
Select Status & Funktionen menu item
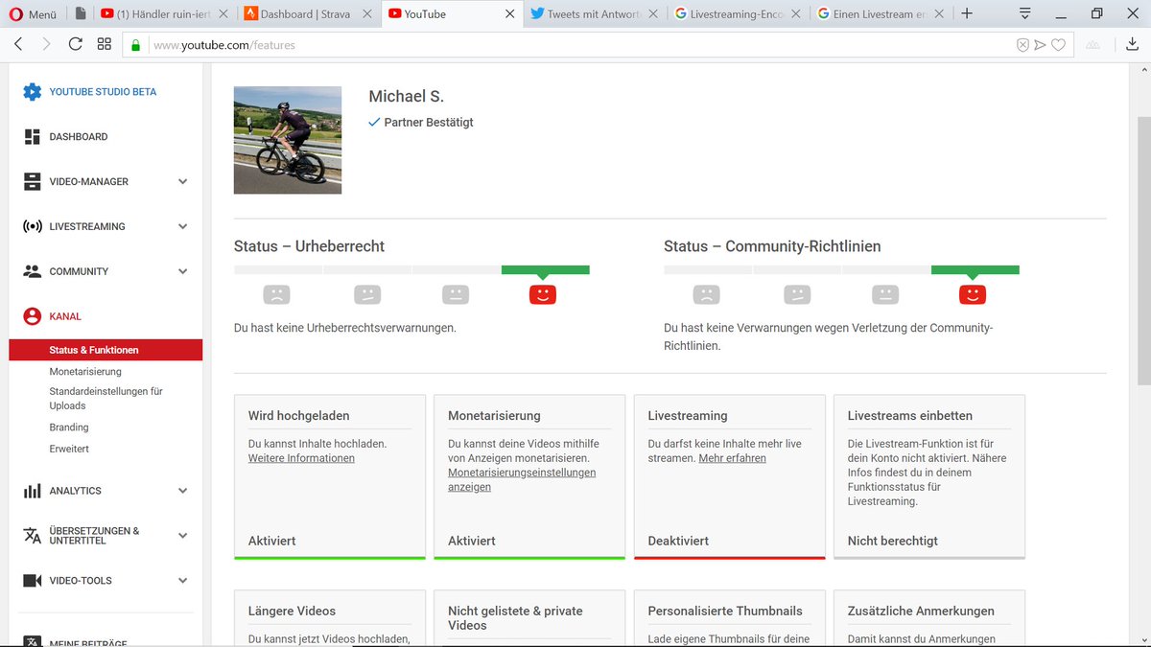[106, 350]
